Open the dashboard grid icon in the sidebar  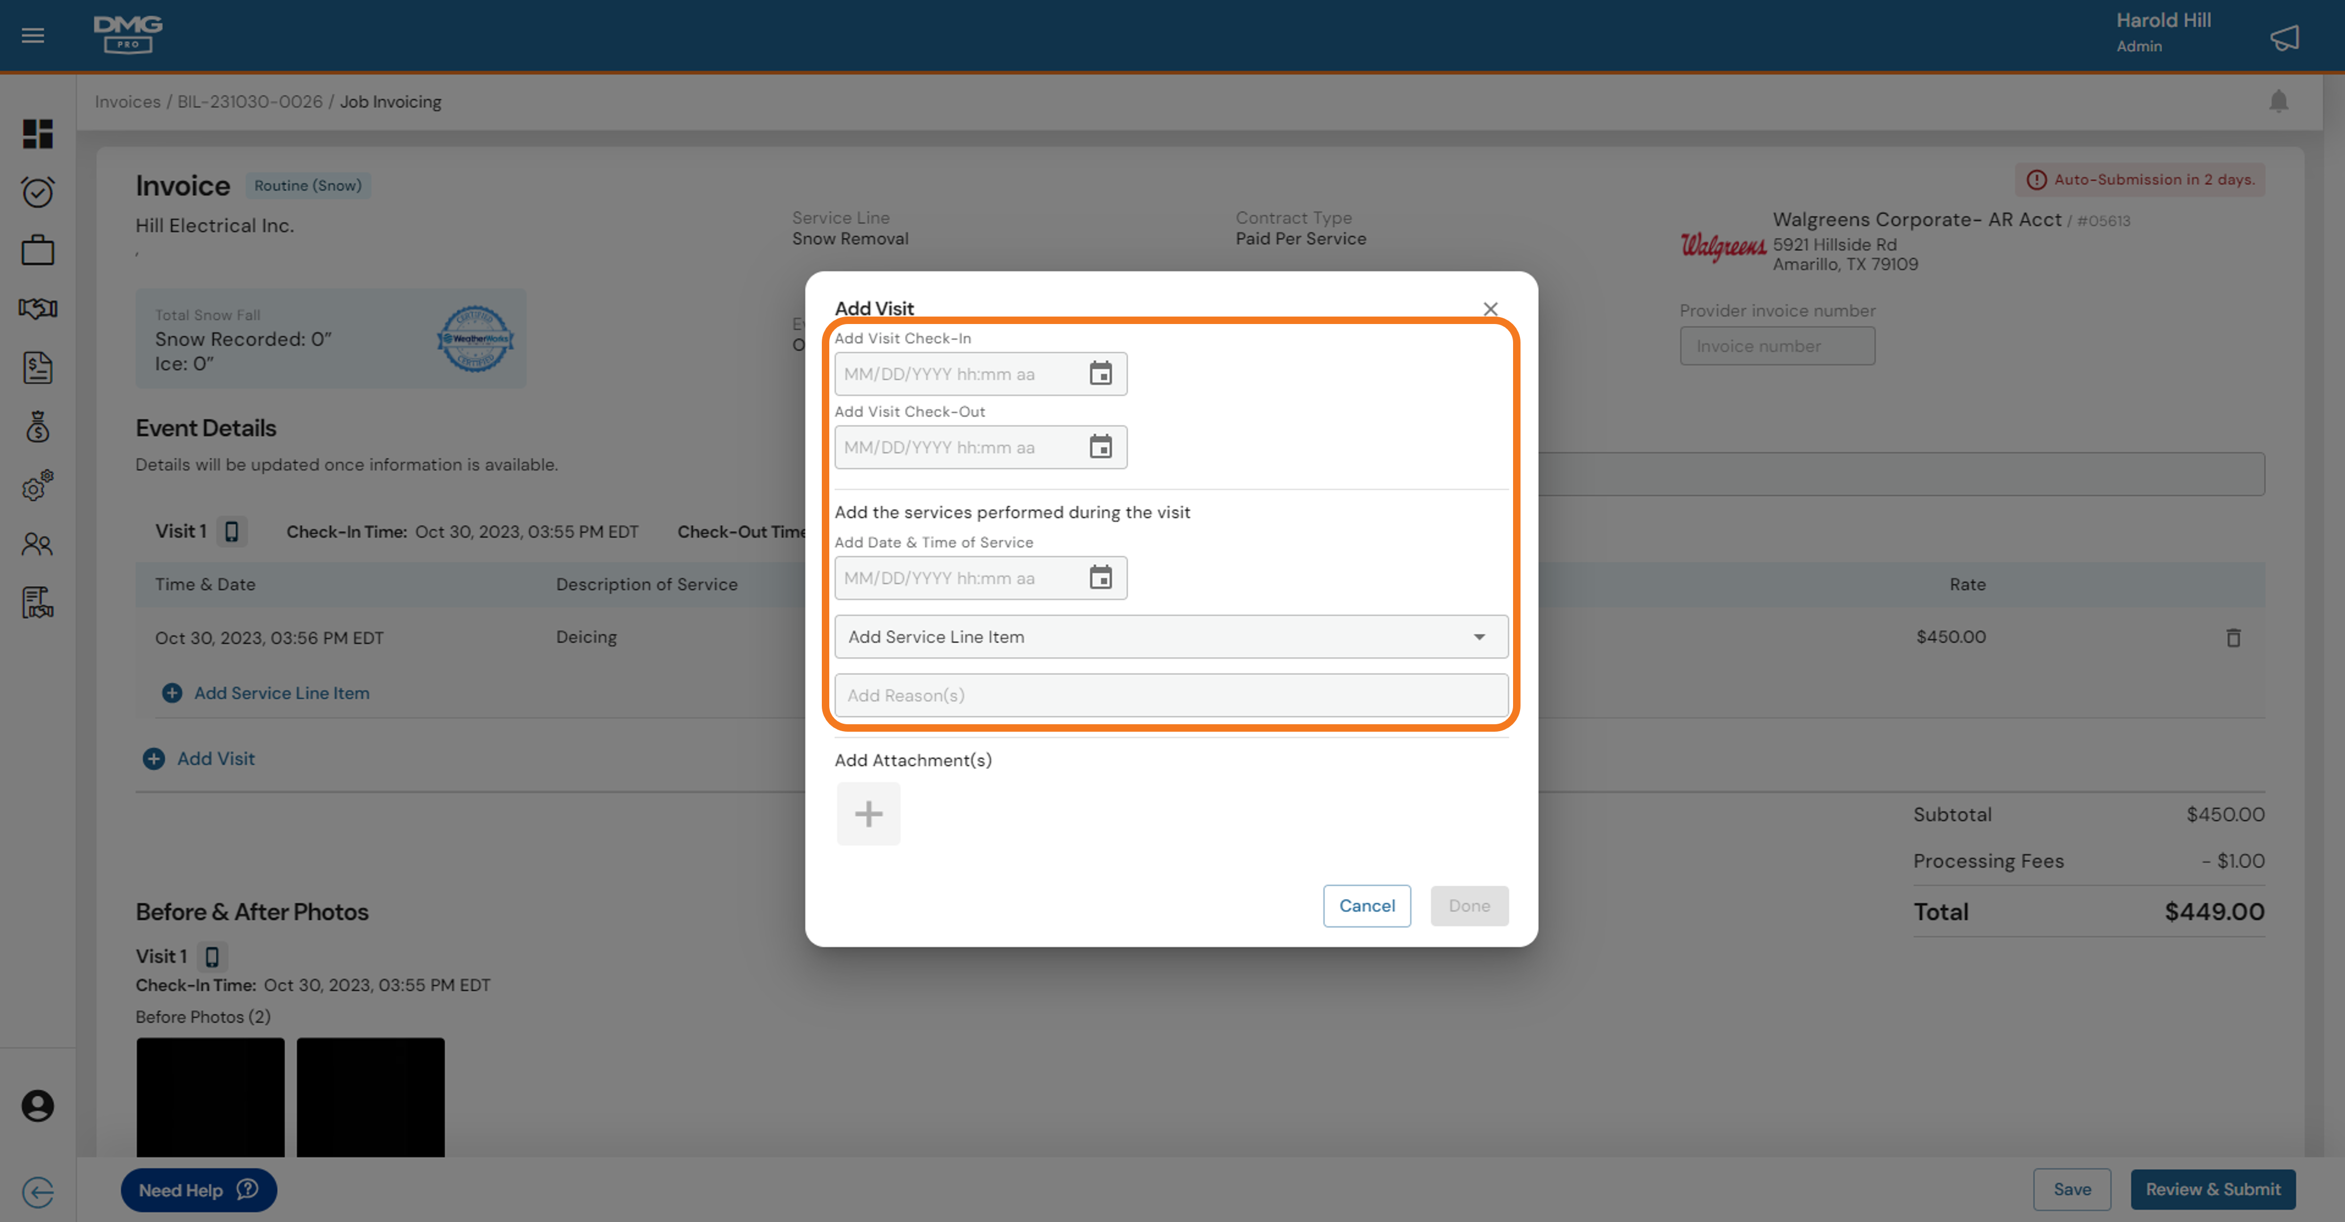[37, 135]
